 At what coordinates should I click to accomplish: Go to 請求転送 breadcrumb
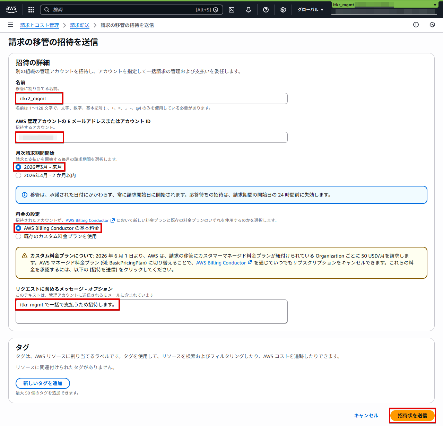pos(80,25)
